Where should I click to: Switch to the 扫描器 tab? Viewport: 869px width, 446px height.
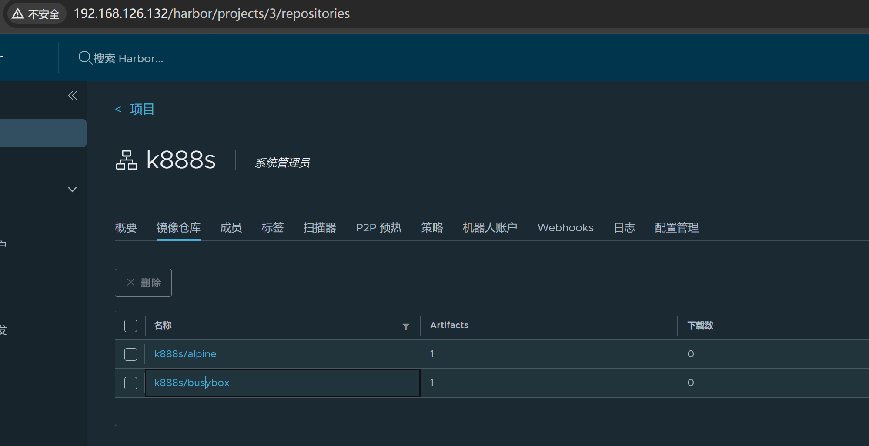(319, 228)
